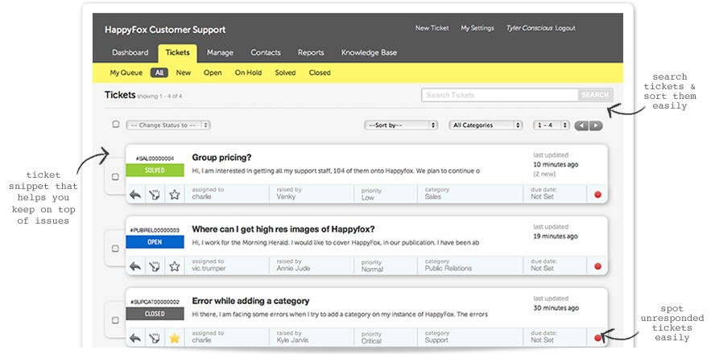Show On Hold tickets filter
The image size is (715, 354).
[248, 73]
